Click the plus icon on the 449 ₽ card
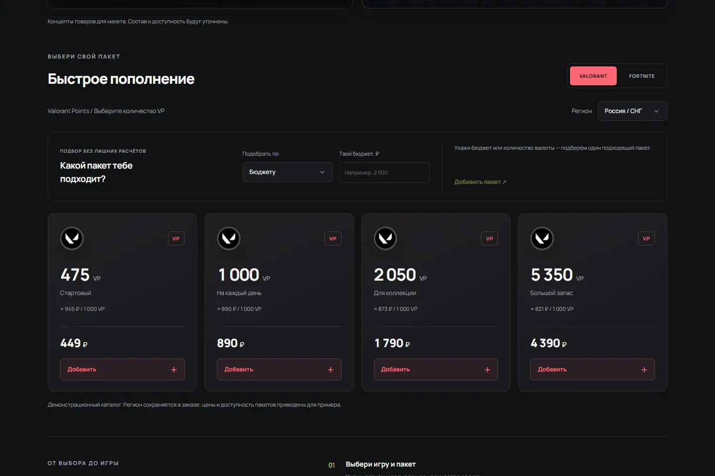This screenshot has width=715, height=476. (174, 370)
